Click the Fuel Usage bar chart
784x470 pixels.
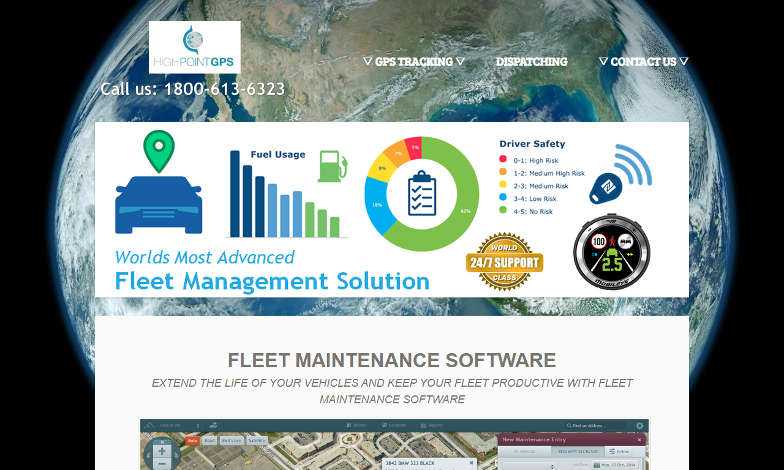(x=286, y=194)
